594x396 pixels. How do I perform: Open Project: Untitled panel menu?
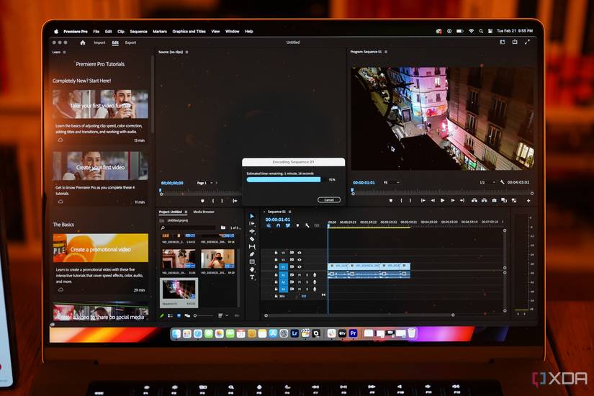[x=186, y=212]
